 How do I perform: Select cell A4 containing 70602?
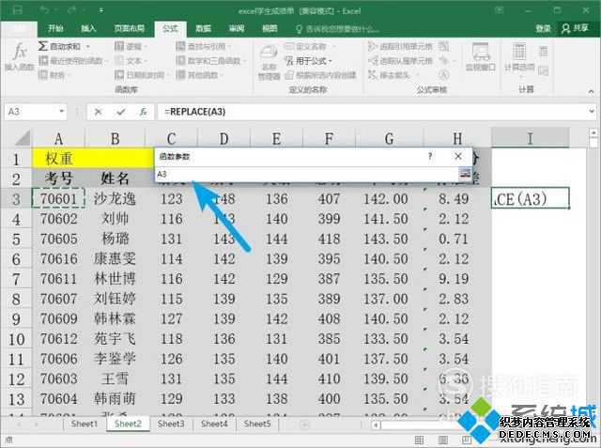click(x=58, y=219)
